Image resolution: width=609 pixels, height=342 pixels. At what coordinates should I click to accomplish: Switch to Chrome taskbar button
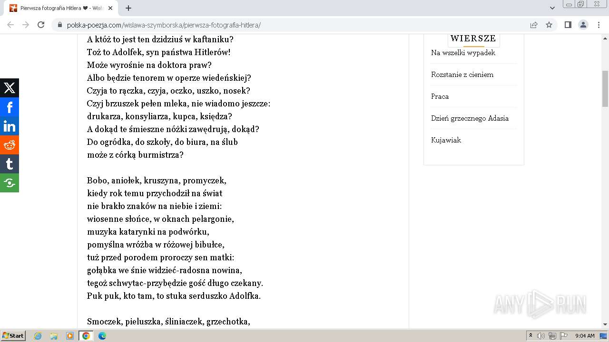point(86,336)
